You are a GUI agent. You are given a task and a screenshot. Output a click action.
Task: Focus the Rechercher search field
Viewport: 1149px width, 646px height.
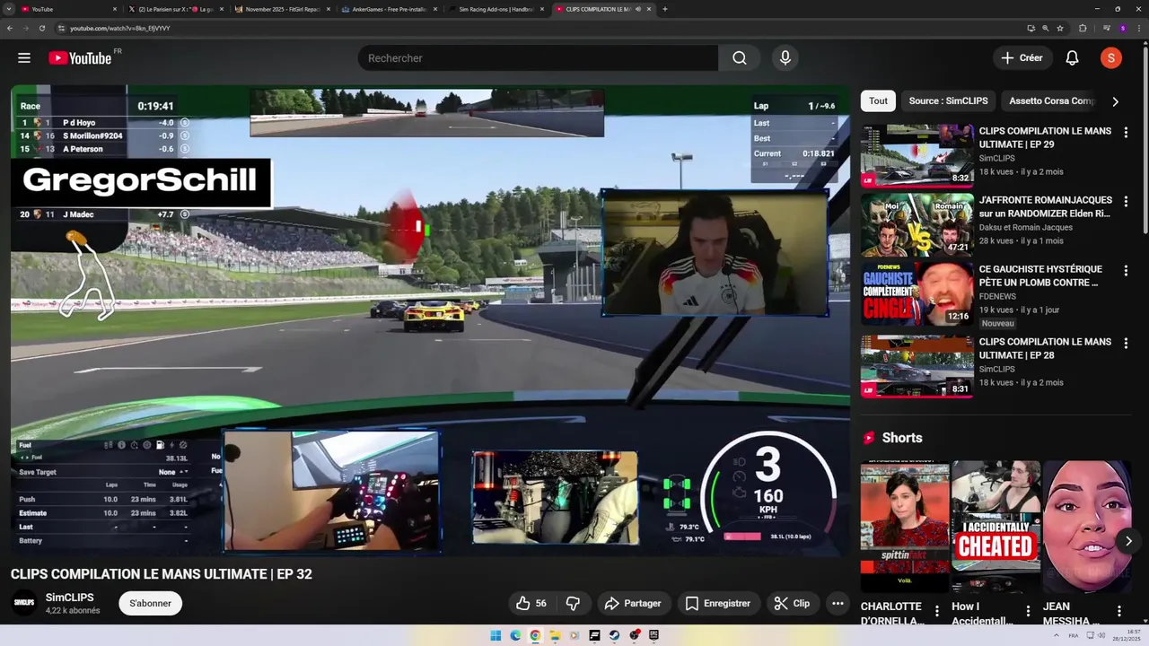click(539, 58)
